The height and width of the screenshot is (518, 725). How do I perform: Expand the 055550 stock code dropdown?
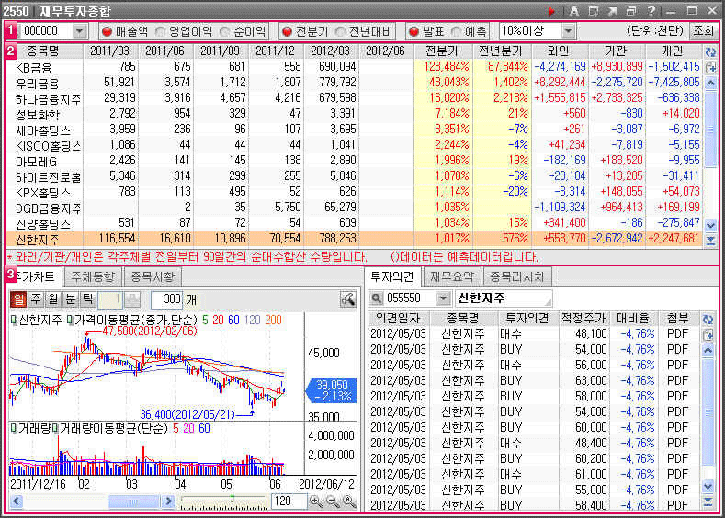444,298
